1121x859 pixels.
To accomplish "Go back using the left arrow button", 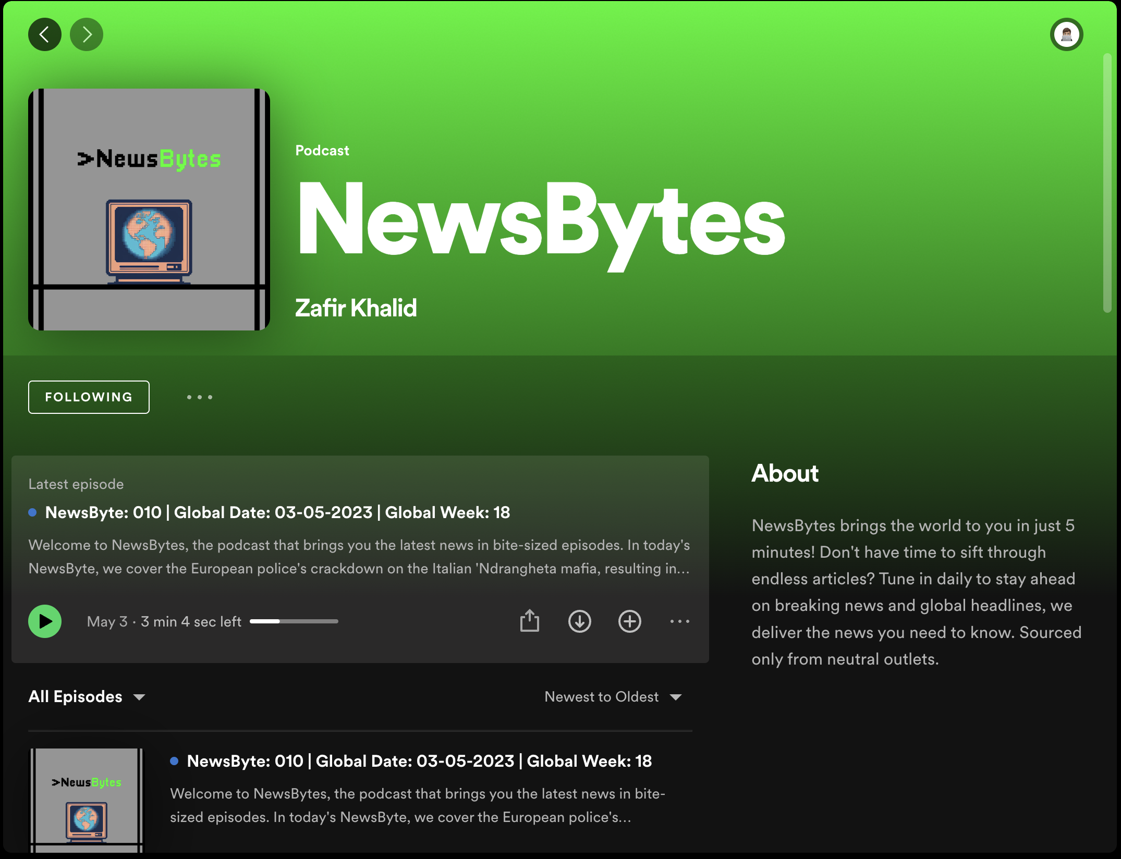I will (x=45, y=34).
